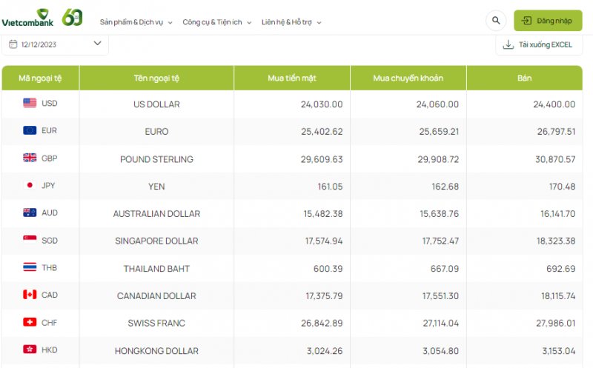Click the EUR European Union flag icon
593x368 pixels.
[x=30, y=131]
